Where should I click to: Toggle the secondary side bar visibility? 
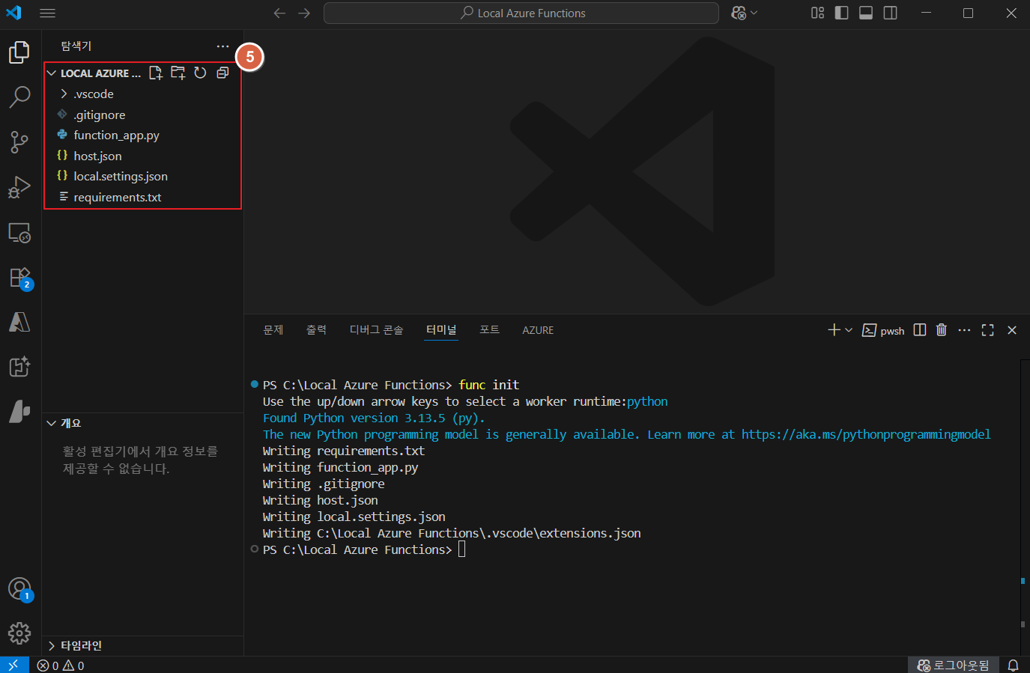(890, 13)
